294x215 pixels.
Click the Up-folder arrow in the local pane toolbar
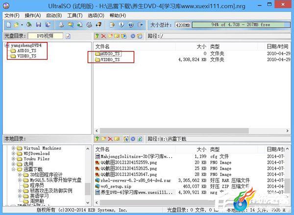pyautogui.click(x=97, y=139)
